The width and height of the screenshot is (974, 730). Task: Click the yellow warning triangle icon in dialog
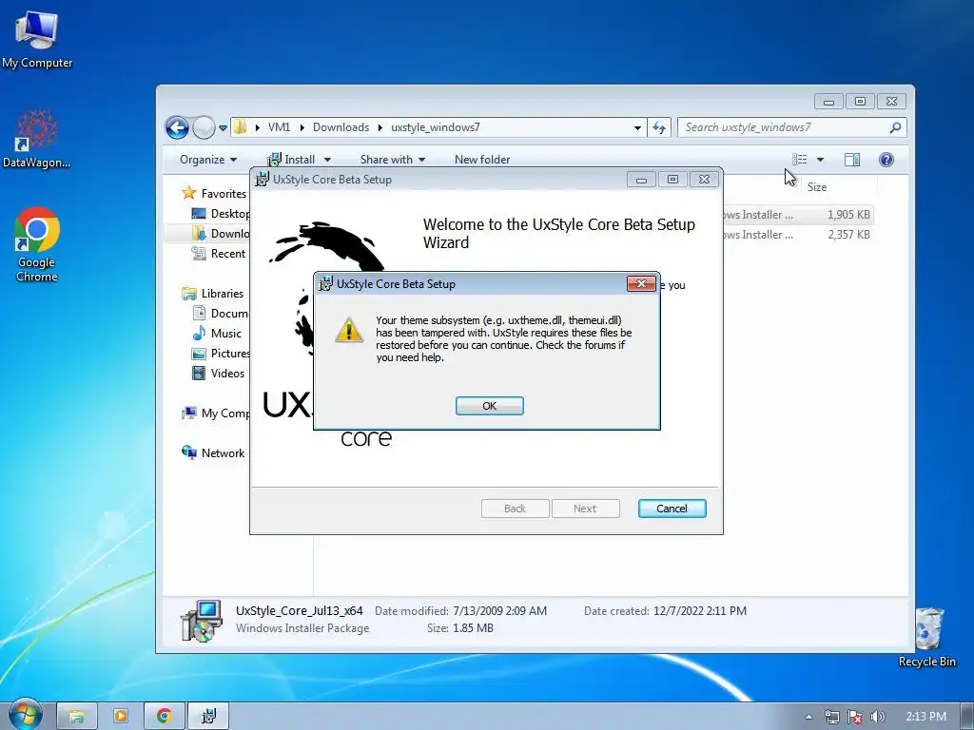pos(349,330)
